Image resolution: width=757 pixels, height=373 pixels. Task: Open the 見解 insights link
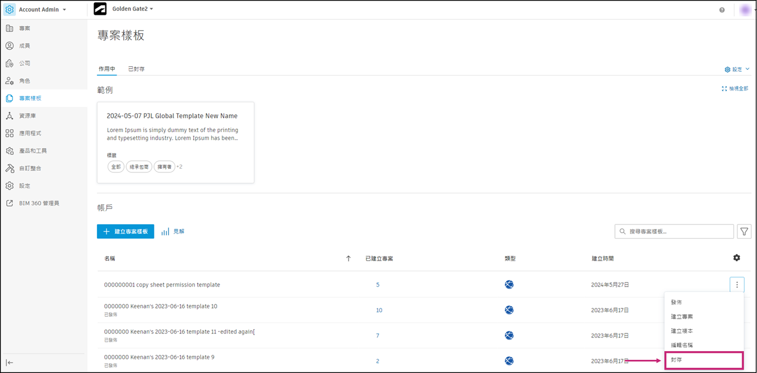(x=173, y=231)
